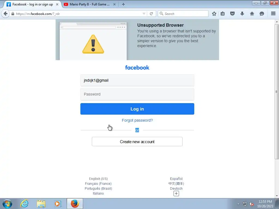Reload the current page
The height and width of the screenshot is (209, 279).
click(x=151, y=14)
